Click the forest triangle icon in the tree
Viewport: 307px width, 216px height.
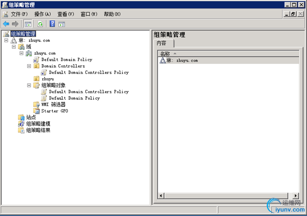(x=14, y=40)
